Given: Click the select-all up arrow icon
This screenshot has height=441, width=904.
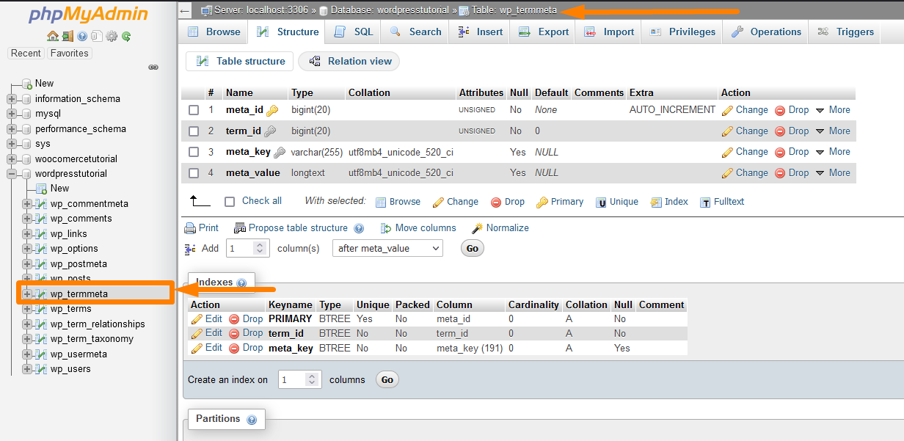Looking at the screenshot, I should point(200,200).
